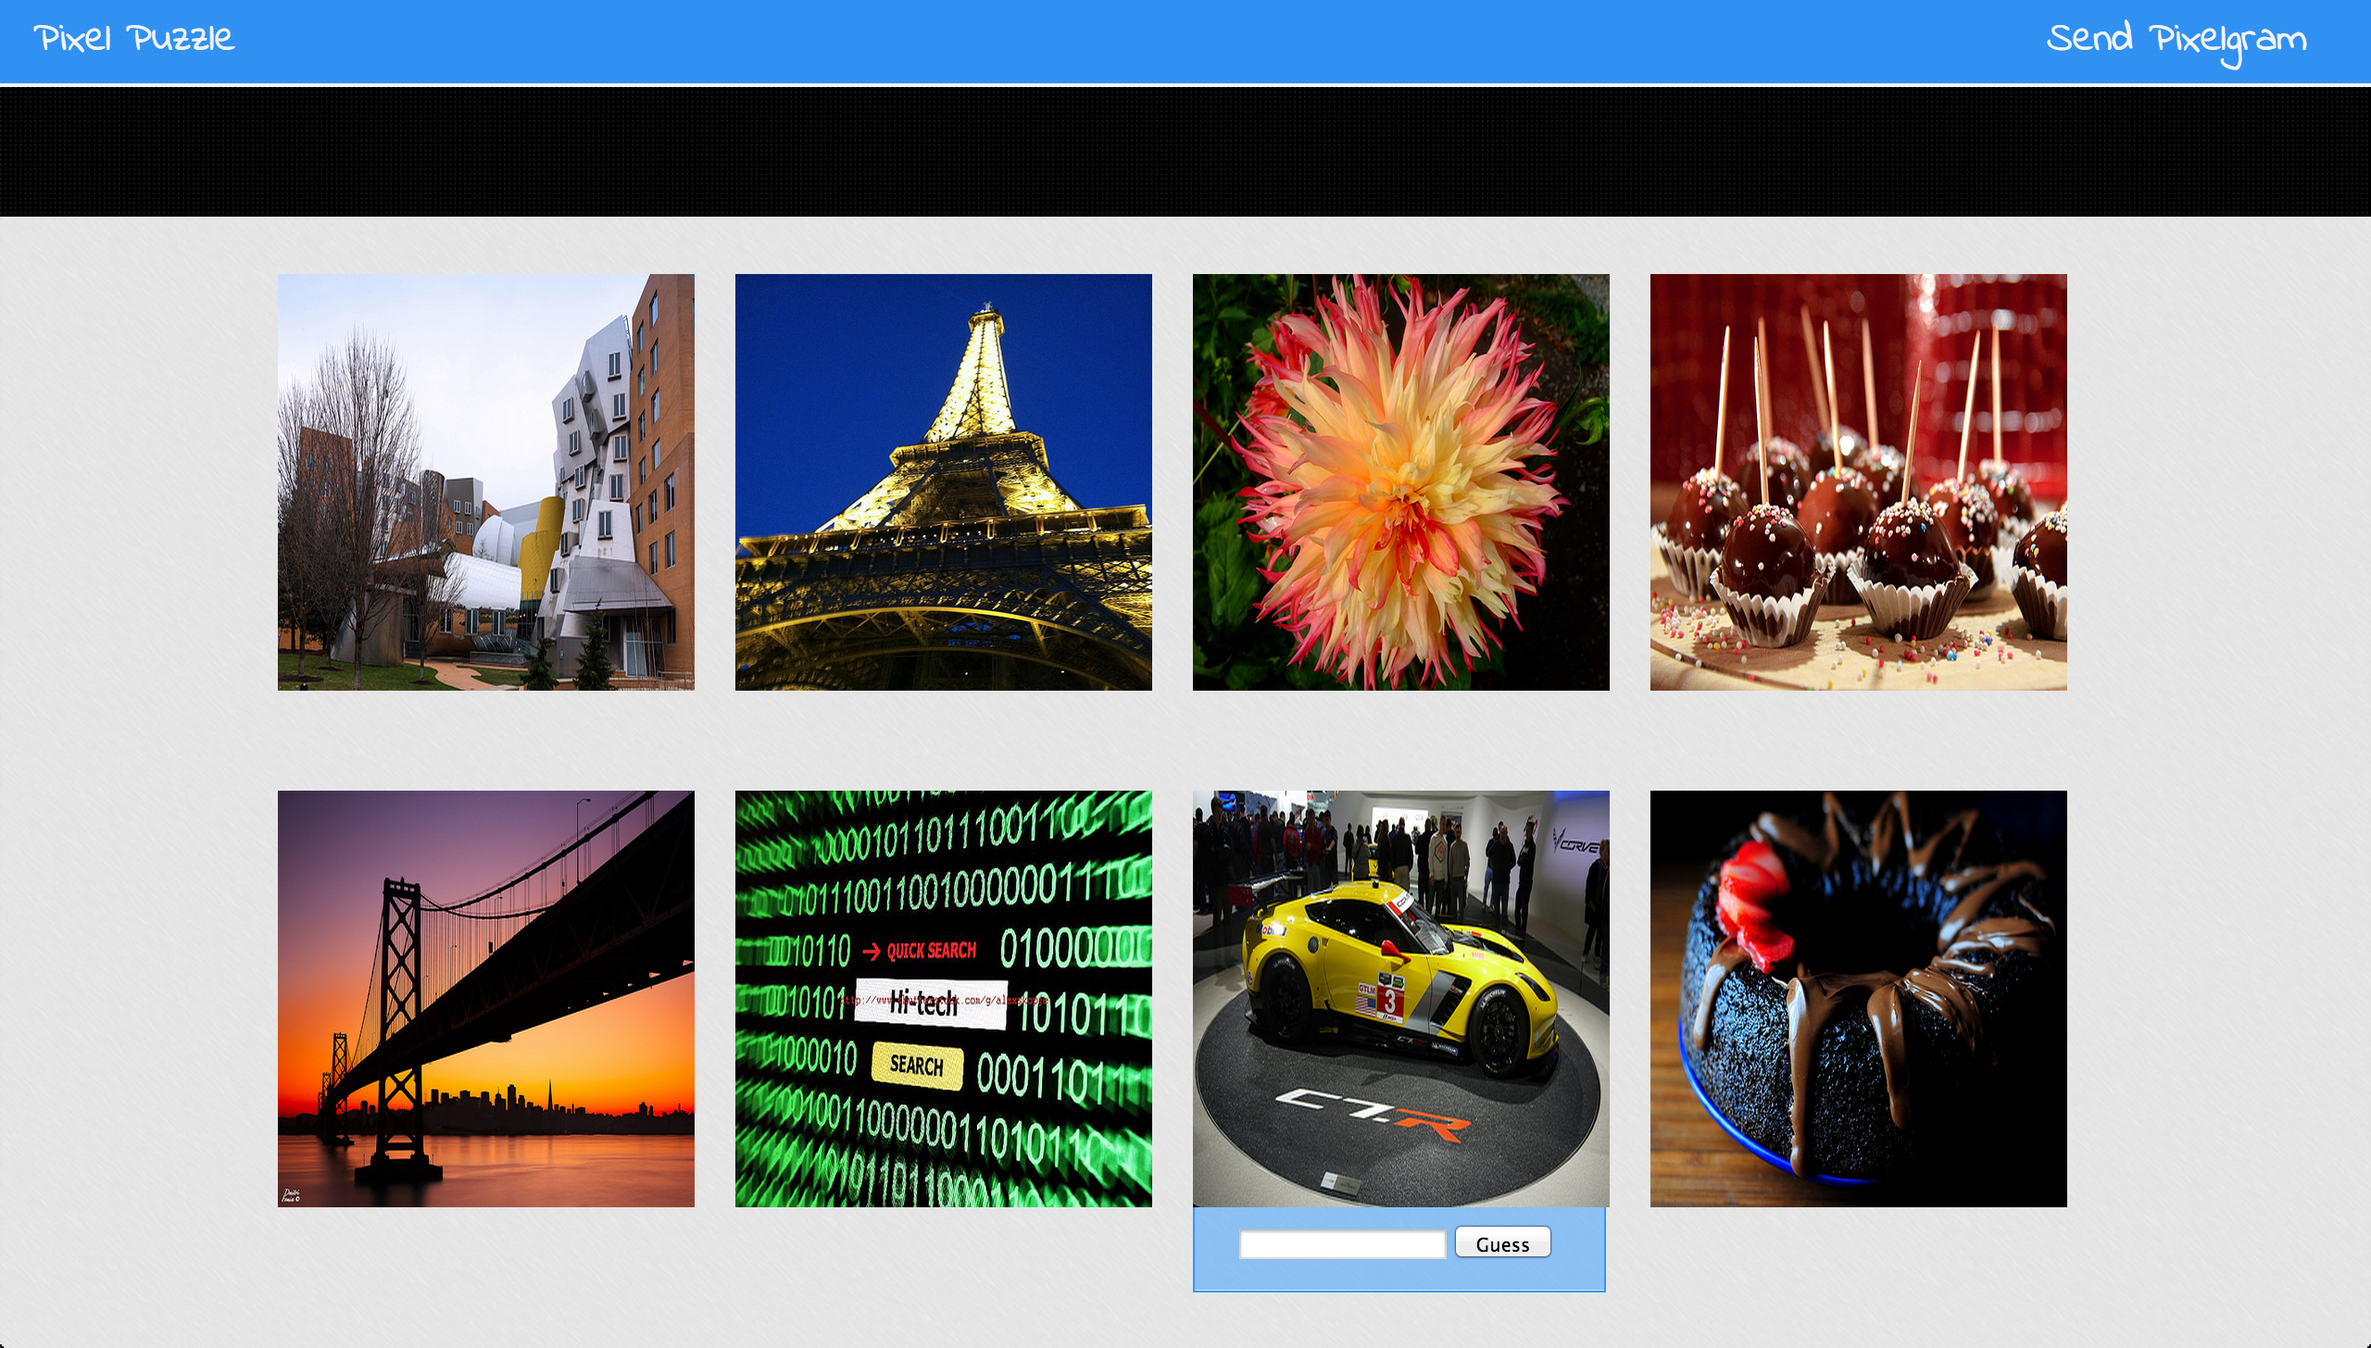Click the red QUICK SEARCH text in image

931,951
